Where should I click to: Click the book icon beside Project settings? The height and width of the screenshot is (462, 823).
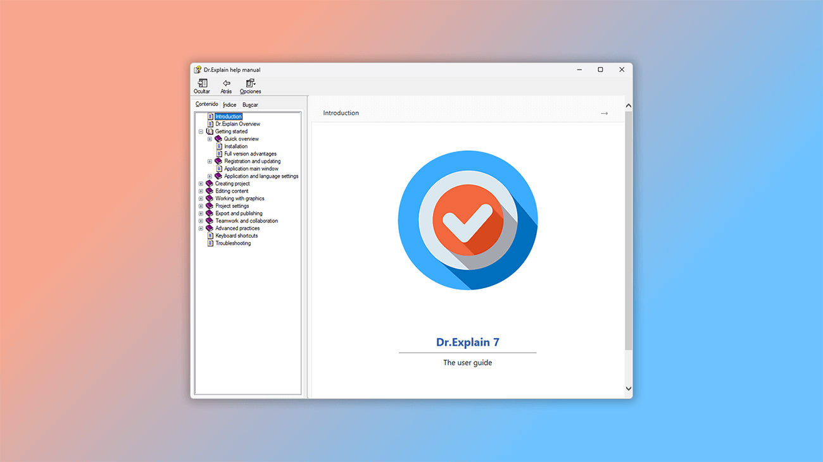(x=210, y=206)
